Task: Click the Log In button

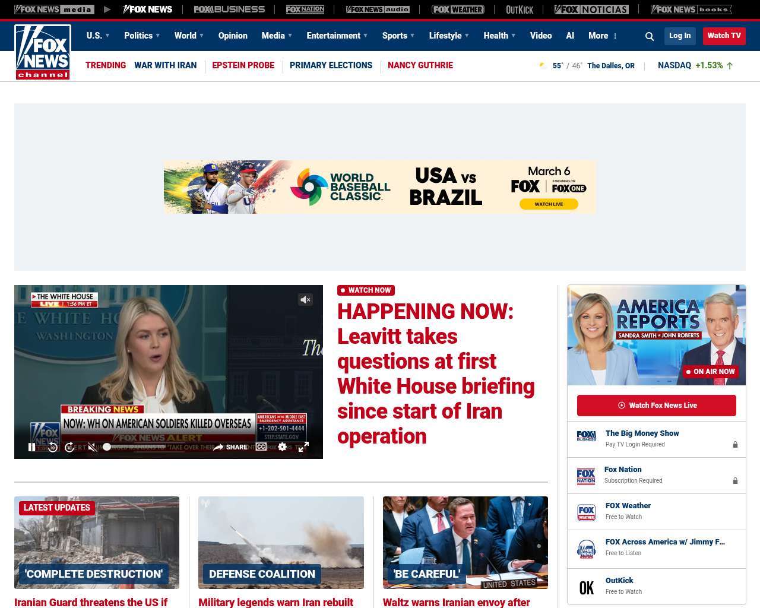Action: coord(680,36)
